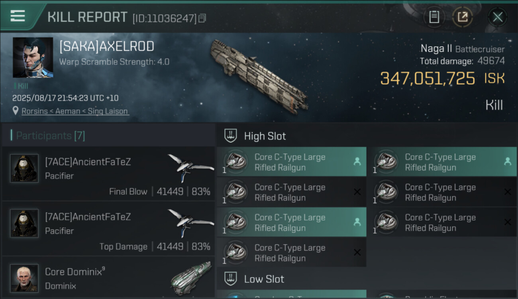Image resolution: width=518 pixels, height=299 pixels.
Task: Open the clipboard notes icon
Action: click(x=434, y=17)
